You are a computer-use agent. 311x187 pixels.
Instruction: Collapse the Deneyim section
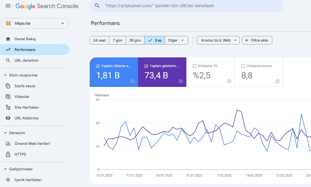coord(5,133)
